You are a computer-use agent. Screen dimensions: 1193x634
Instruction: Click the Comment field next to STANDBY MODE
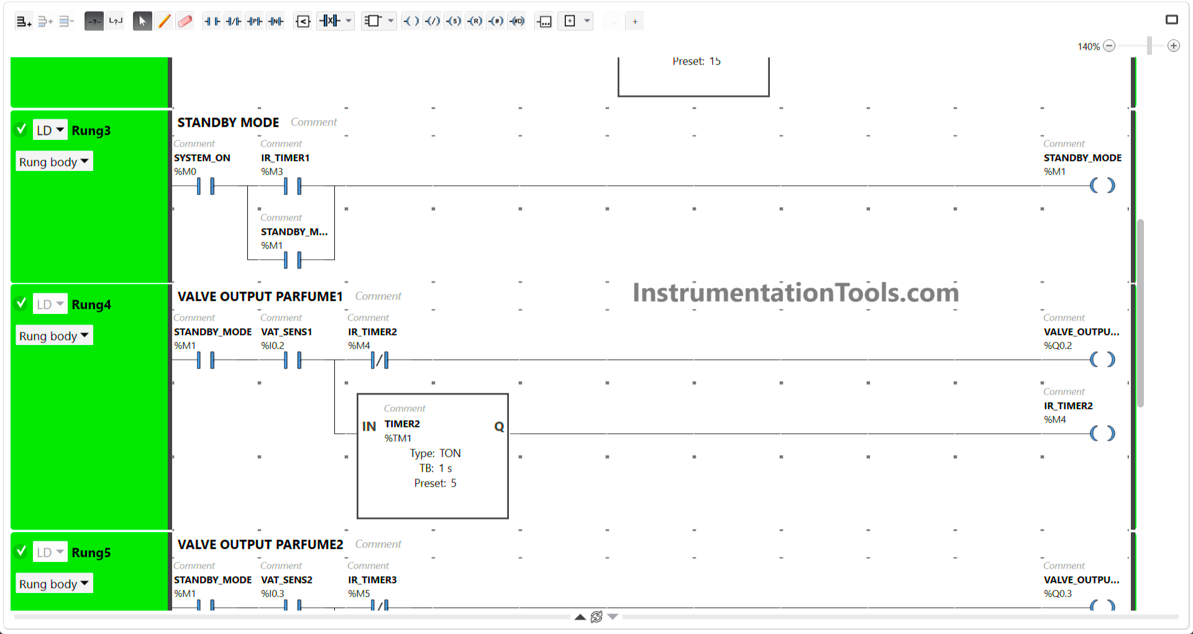tap(314, 122)
